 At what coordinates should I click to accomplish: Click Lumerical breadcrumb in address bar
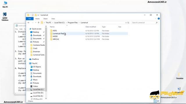click(84, 23)
